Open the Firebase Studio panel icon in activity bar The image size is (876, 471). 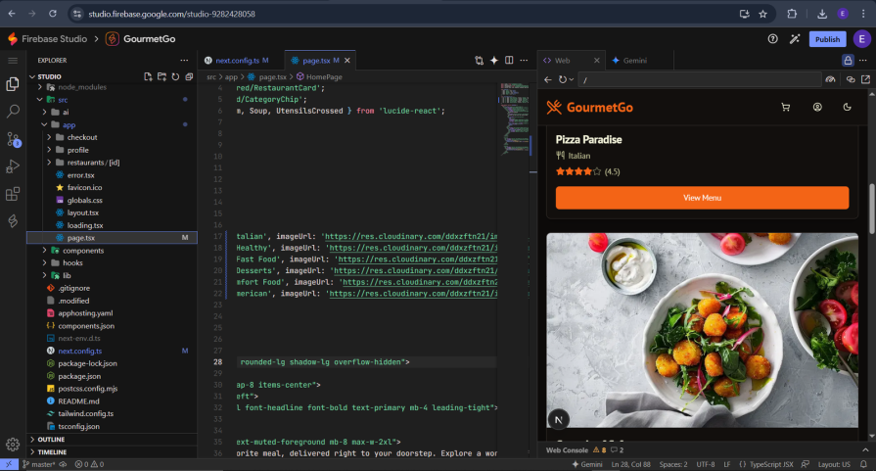[13, 221]
